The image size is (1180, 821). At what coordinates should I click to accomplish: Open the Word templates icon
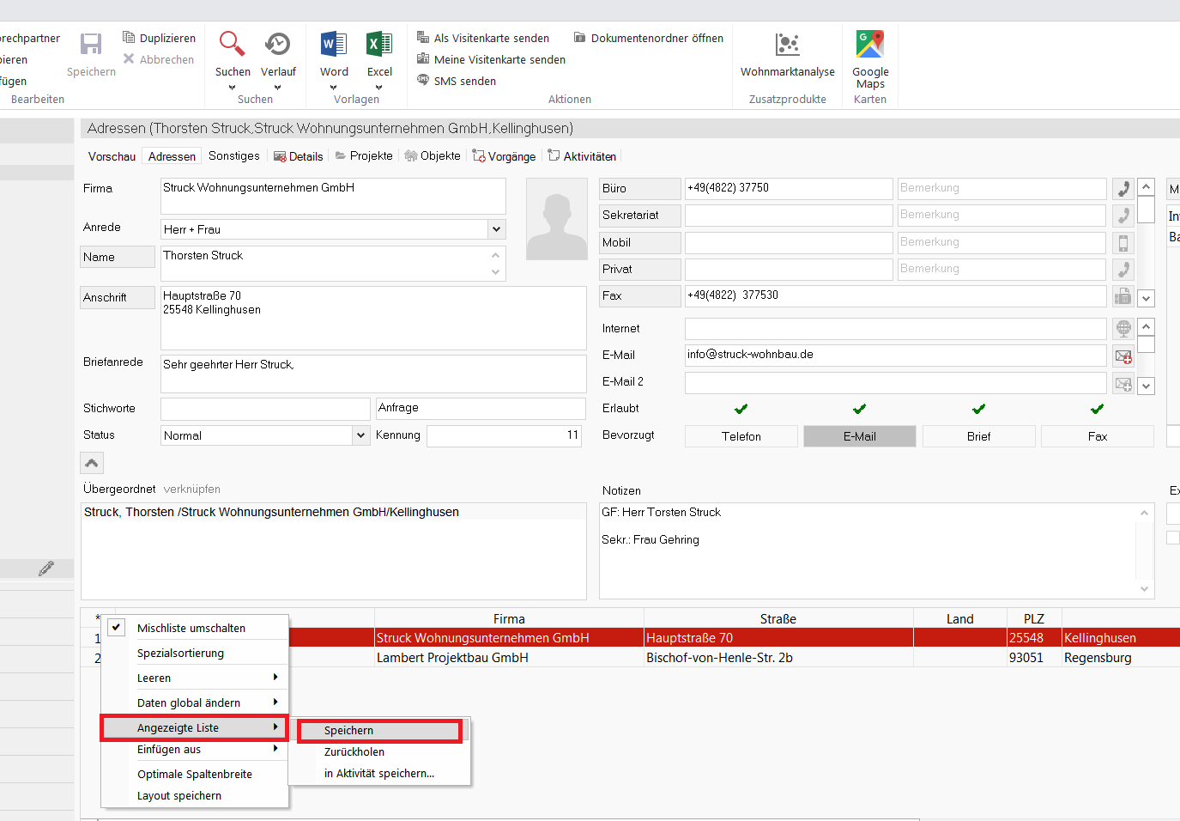[334, 45]
